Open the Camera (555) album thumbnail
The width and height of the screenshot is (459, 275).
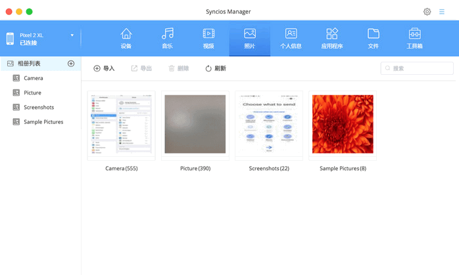coord(121,125)
